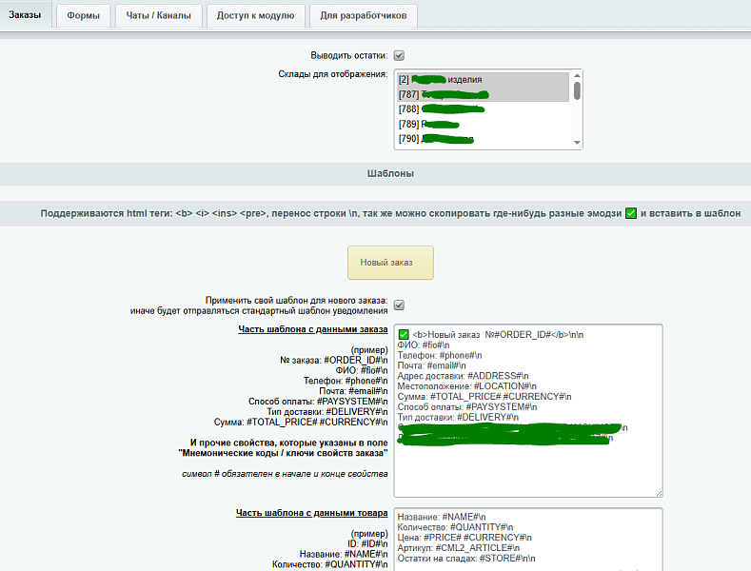The height and width of the screenshot is (571, 751).
Task: Toggle the Выводить остатки checkbox
Action: click(x=399, y=55)
